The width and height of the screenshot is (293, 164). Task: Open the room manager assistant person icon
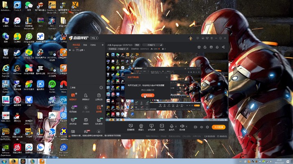tap(86, 97)
